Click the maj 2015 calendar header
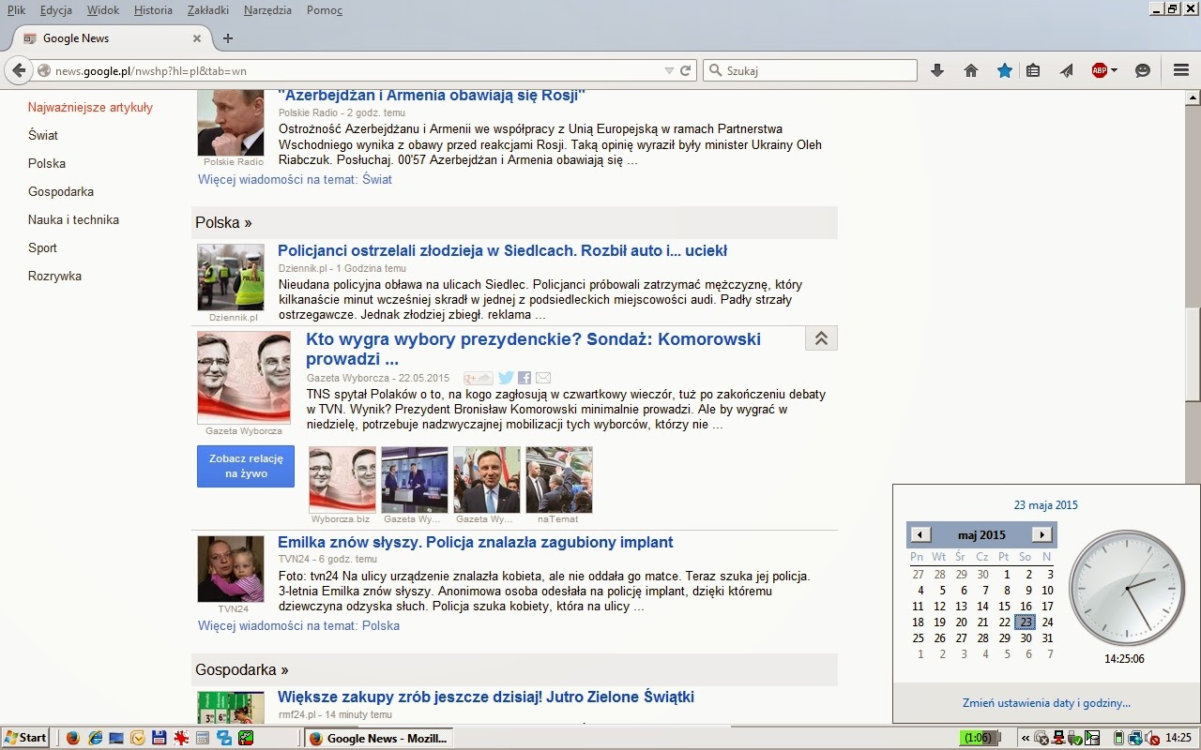This screenshot has height=750, width=1201. click(981, 535)
